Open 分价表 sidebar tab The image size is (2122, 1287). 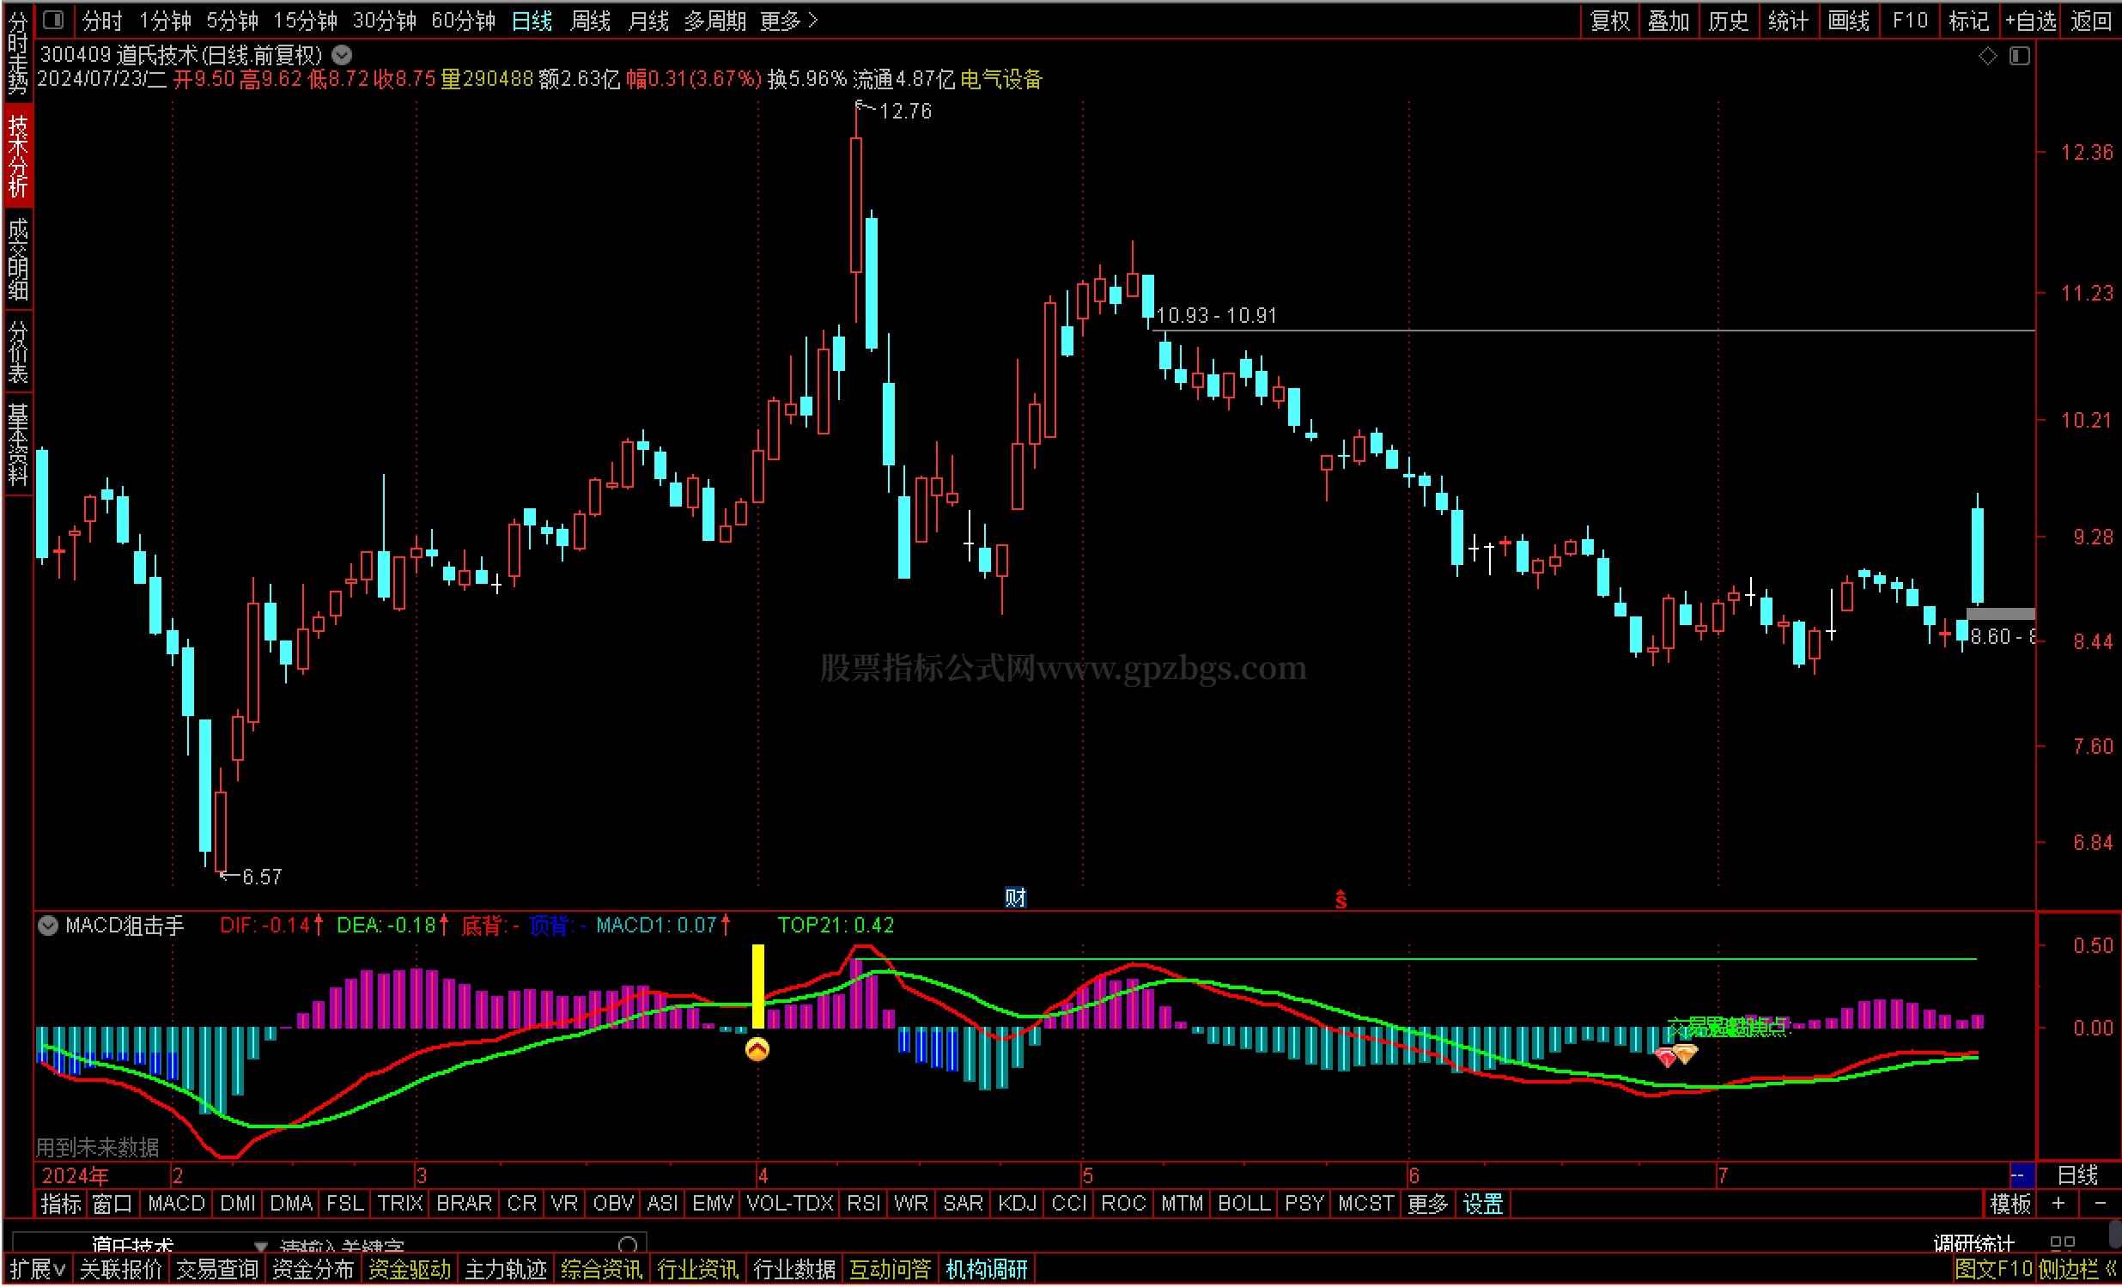click(x=18, y=351)
